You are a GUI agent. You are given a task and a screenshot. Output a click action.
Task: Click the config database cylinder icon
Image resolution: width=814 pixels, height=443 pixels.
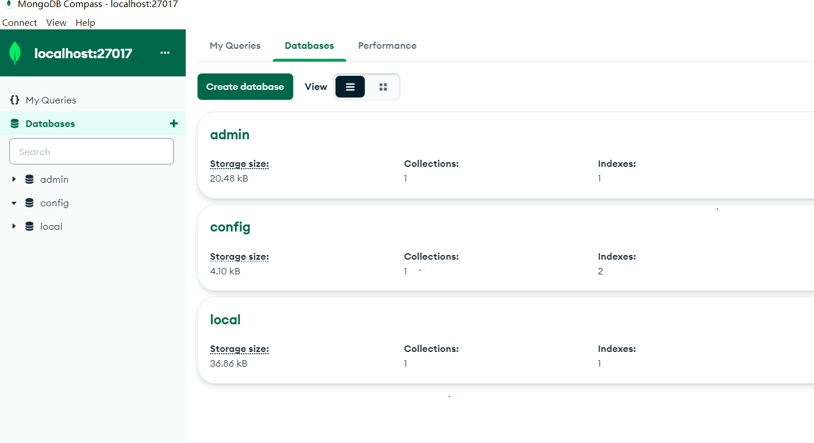coord(29,203)
